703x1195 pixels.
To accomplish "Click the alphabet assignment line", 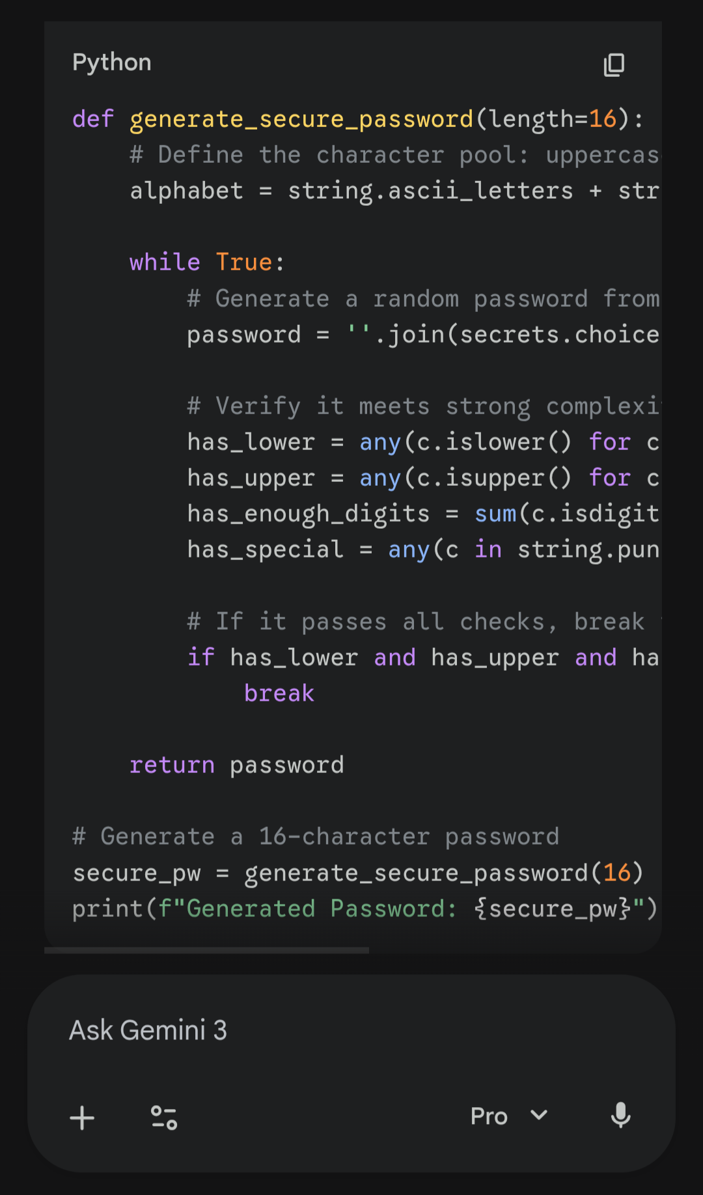I will tap(394, 191).
